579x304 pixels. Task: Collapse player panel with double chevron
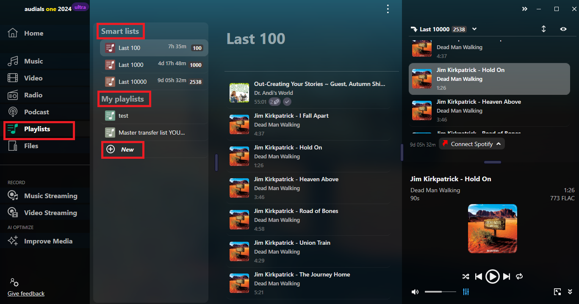click(x=524, y=9)
